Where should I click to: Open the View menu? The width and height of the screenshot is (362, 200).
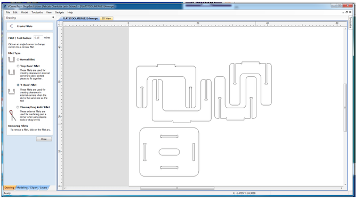click(x=49, y=12)
